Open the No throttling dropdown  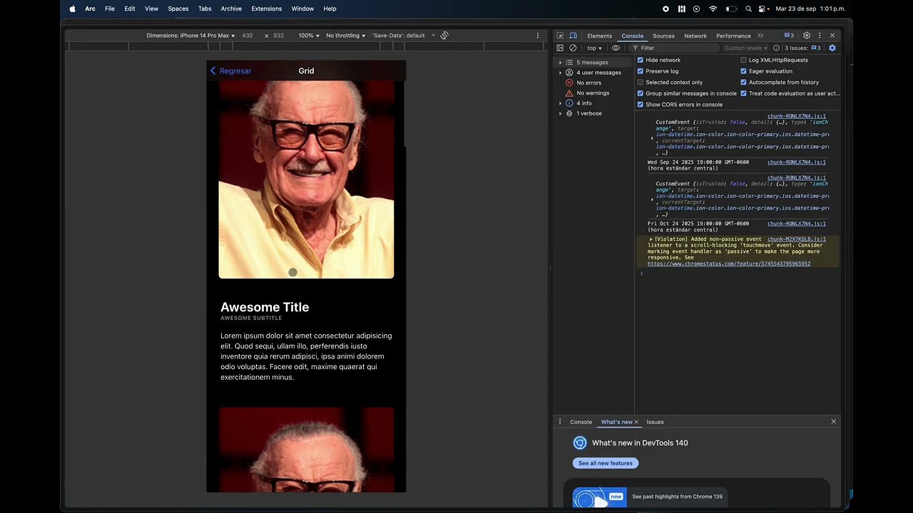point(346,35)
